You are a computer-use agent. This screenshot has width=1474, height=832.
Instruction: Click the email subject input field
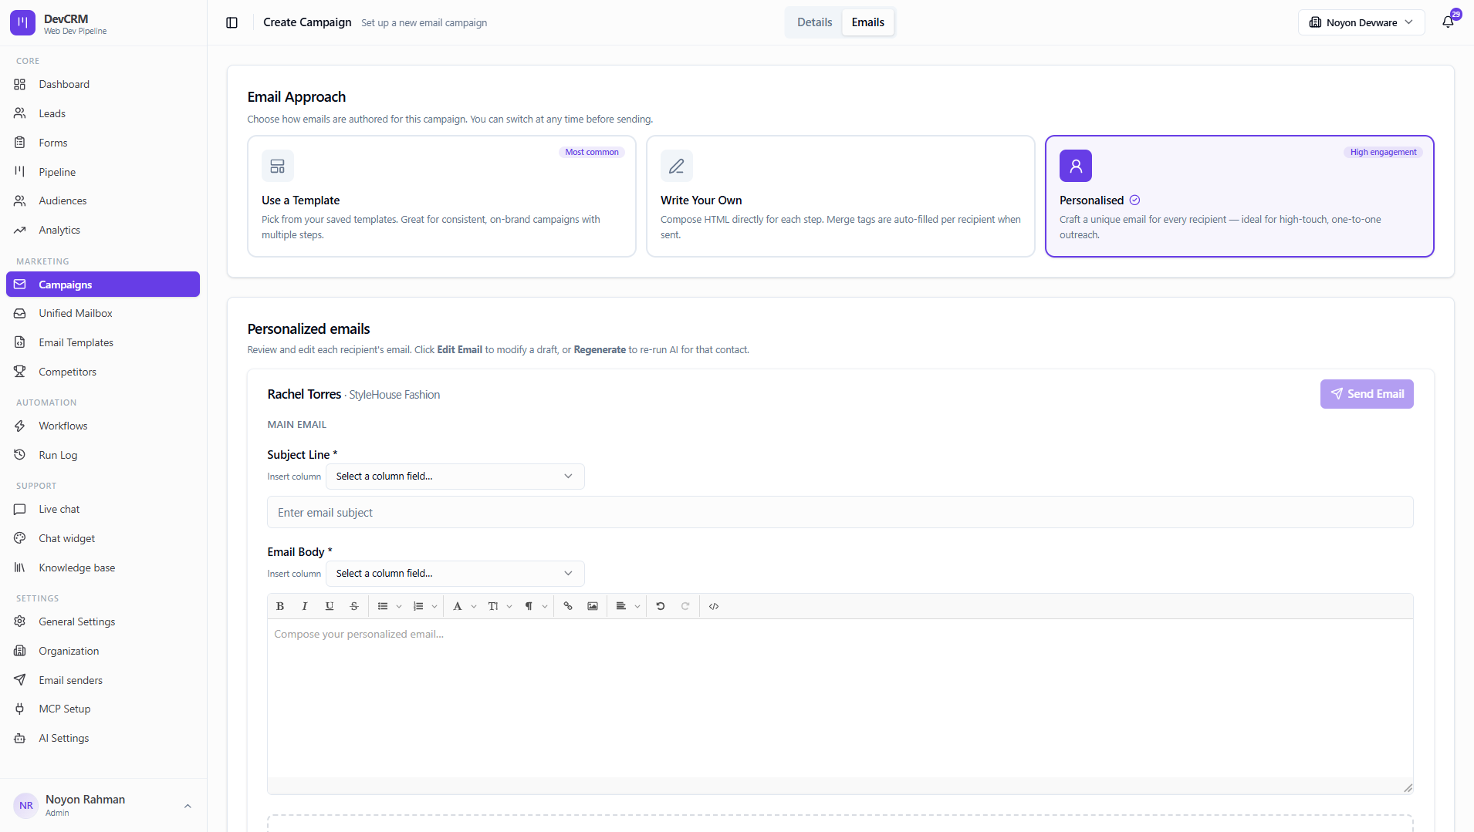(x=840, y=513)
